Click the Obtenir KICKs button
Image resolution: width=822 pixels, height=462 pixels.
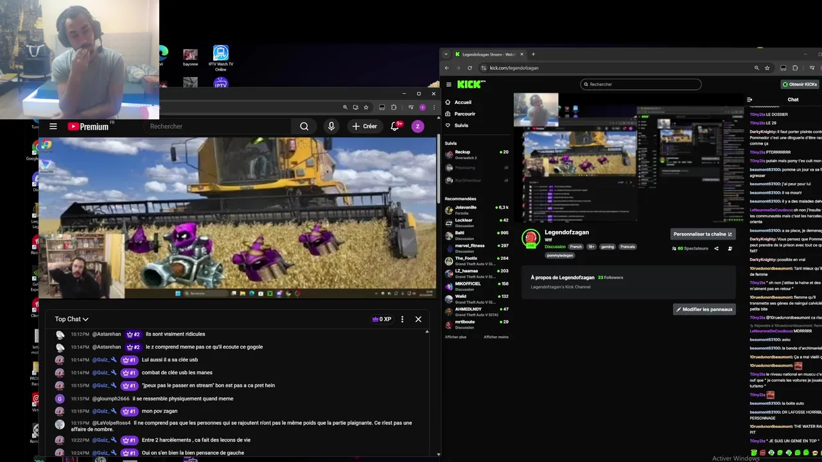800,84
